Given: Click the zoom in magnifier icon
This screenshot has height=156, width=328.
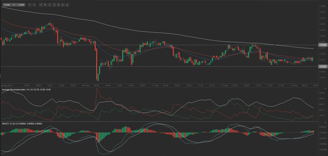Looking at the screenshot, I should [x=34, y=5].
